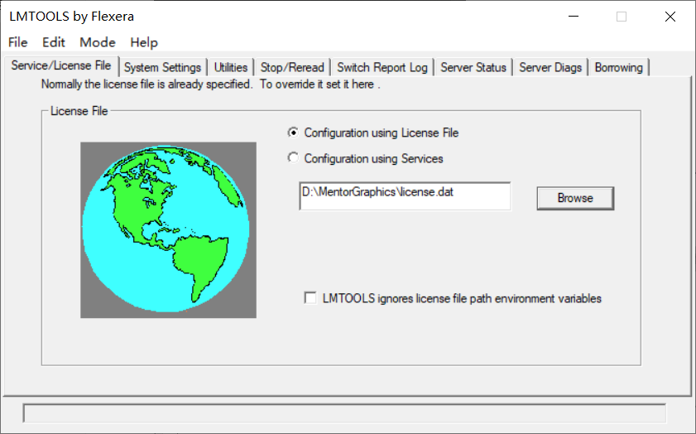This screenshot has height=434, width=696.
Task: Maximize the LMTOOLS window
Action: pyautogui.click(x=622, y=17)
